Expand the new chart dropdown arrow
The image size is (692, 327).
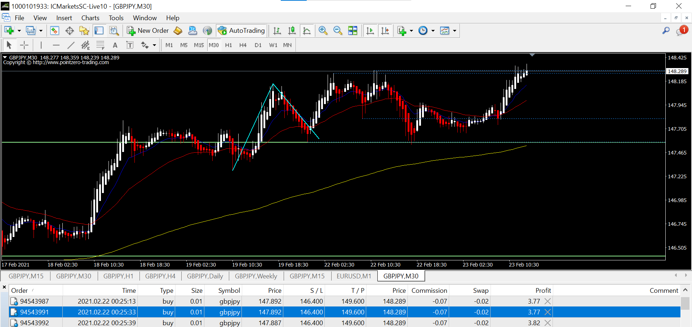(x=19, y=31)
